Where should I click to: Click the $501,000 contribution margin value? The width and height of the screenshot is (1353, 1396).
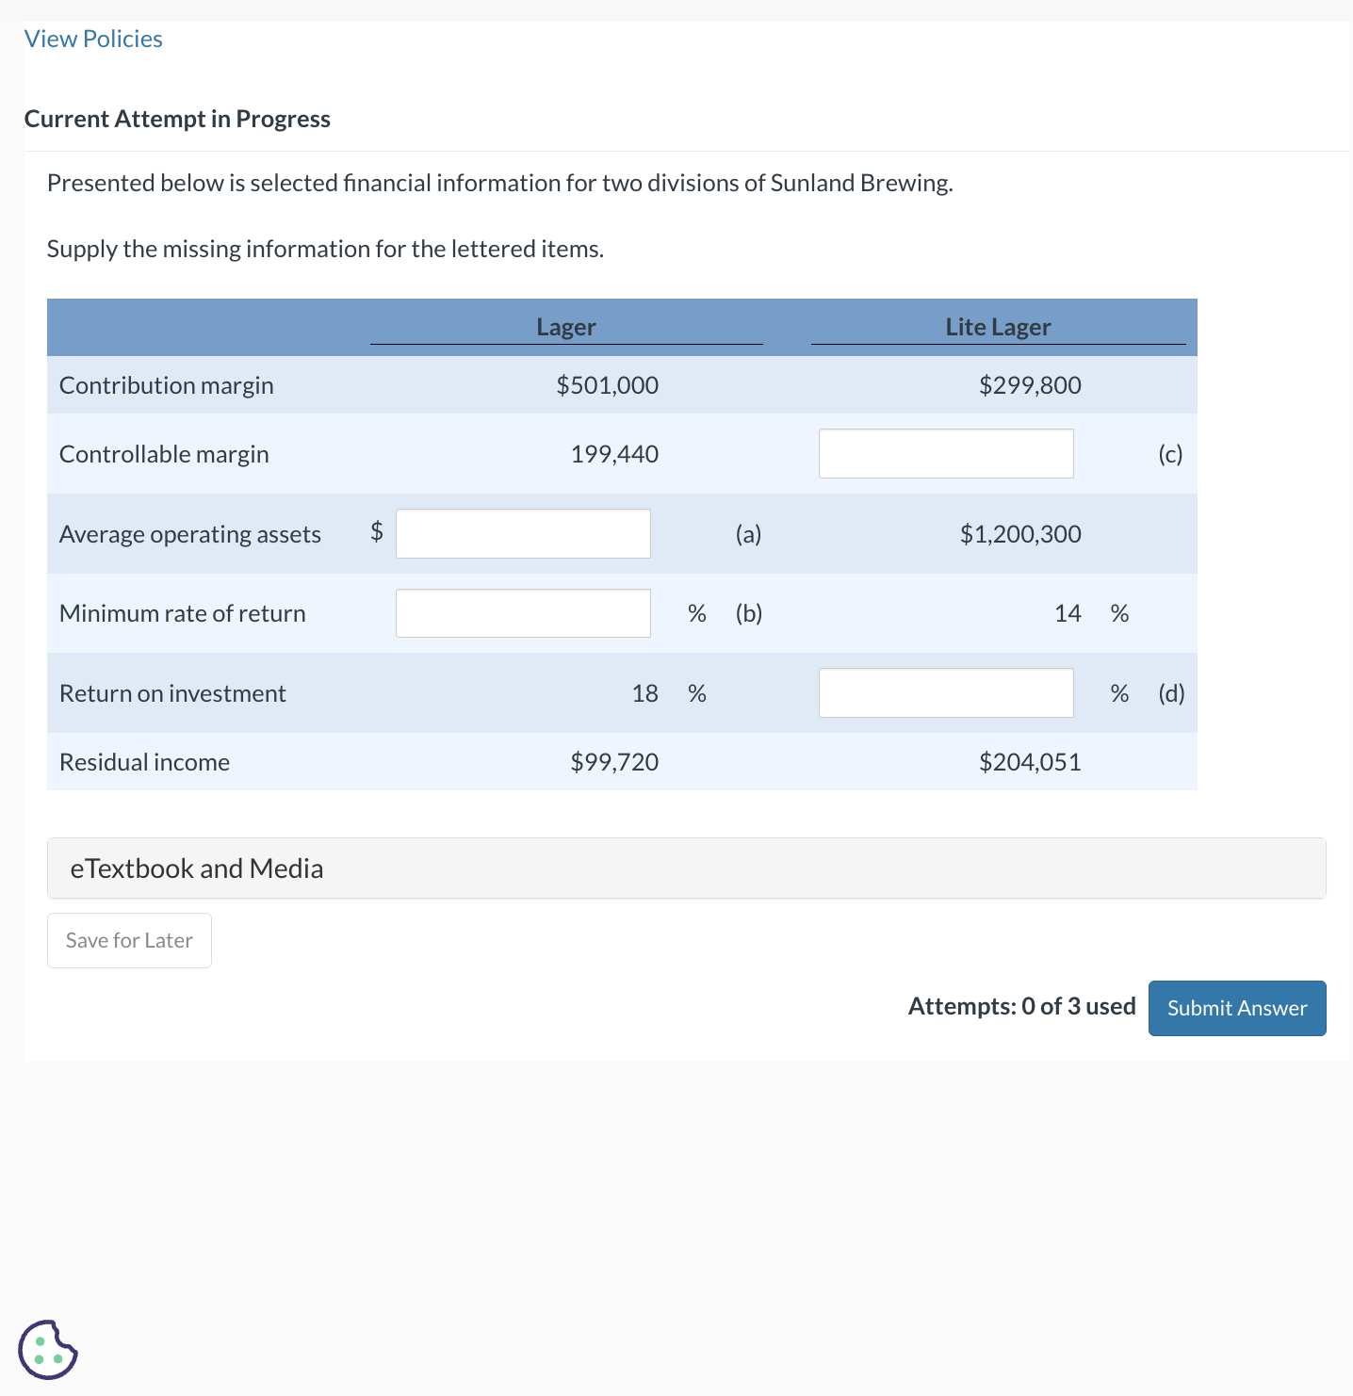click(608, 384)
